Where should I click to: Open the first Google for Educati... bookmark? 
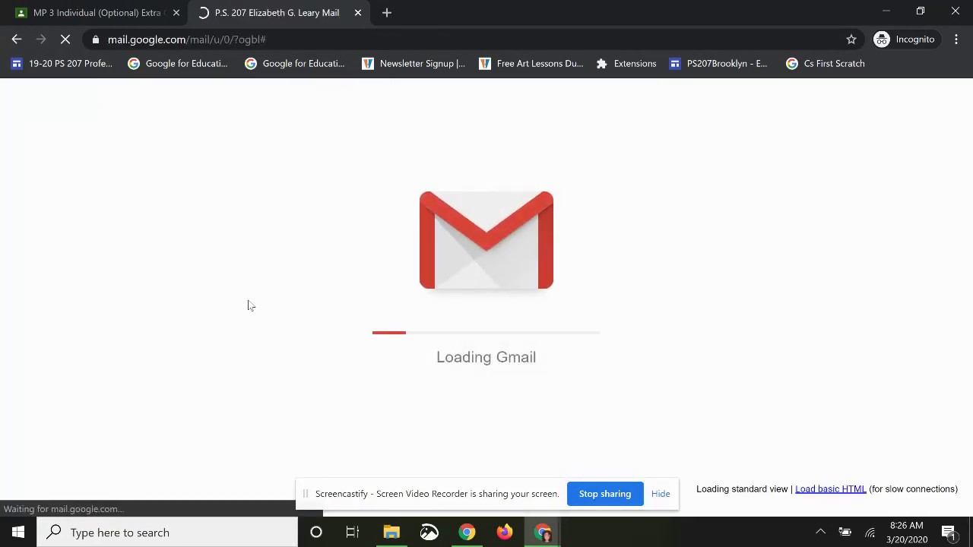[x=178, y=64]
